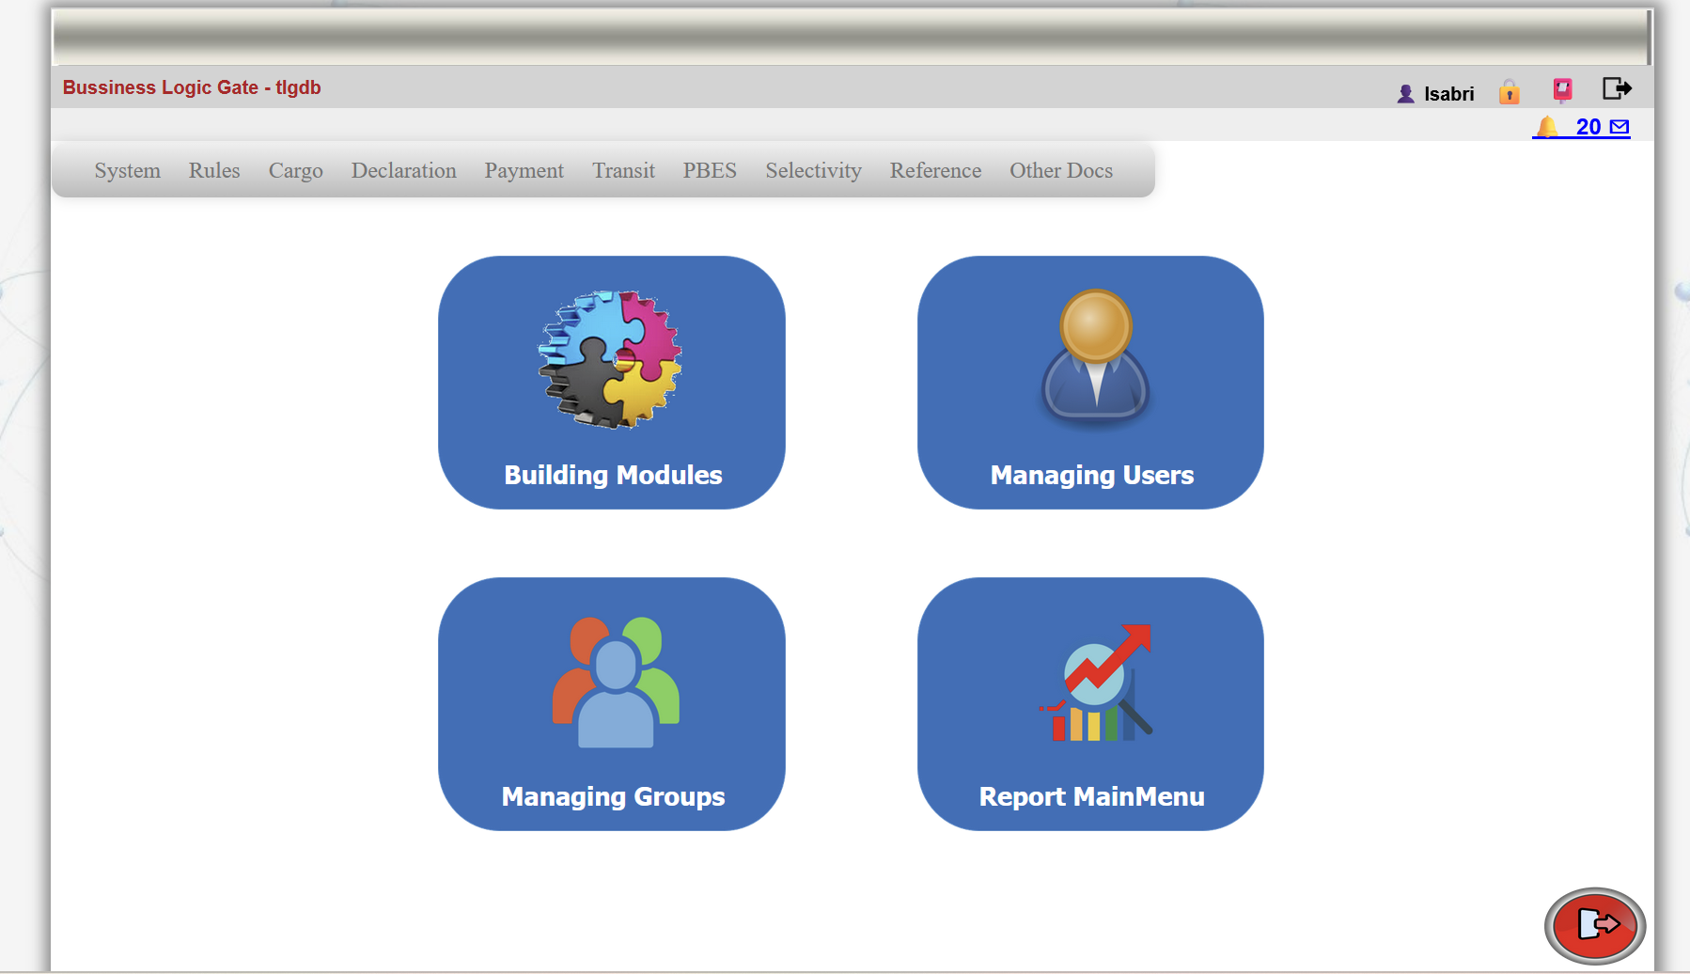Click the Isabri user profile name
The height and width of the screenshot is (974, 1690).
[1448, 94]
